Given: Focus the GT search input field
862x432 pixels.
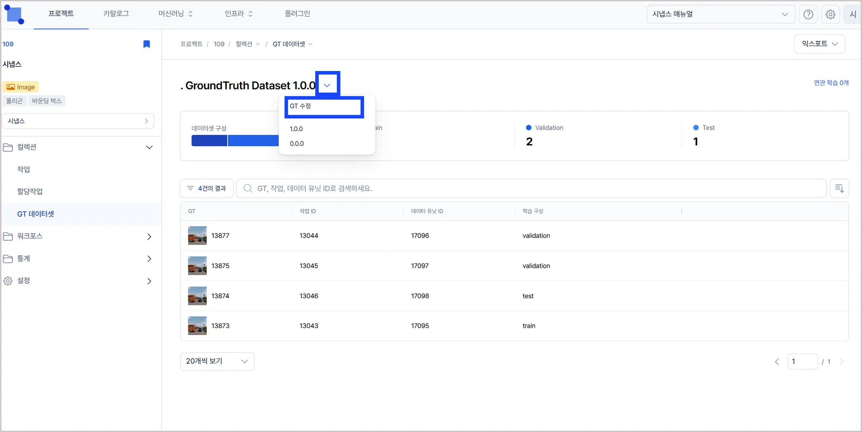Looking at the screenshot, I should coord(532,188).
